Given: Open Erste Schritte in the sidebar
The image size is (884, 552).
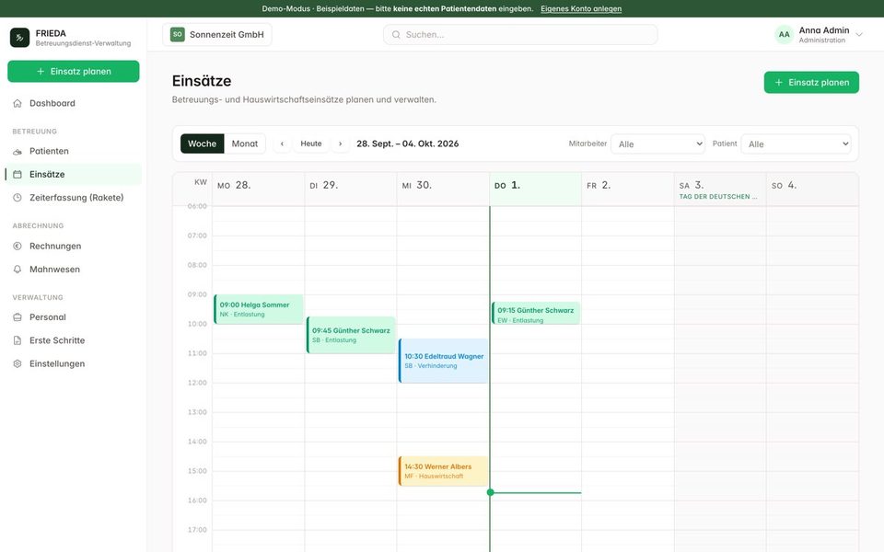Looking at the screenshot, I should coord(74,340).
